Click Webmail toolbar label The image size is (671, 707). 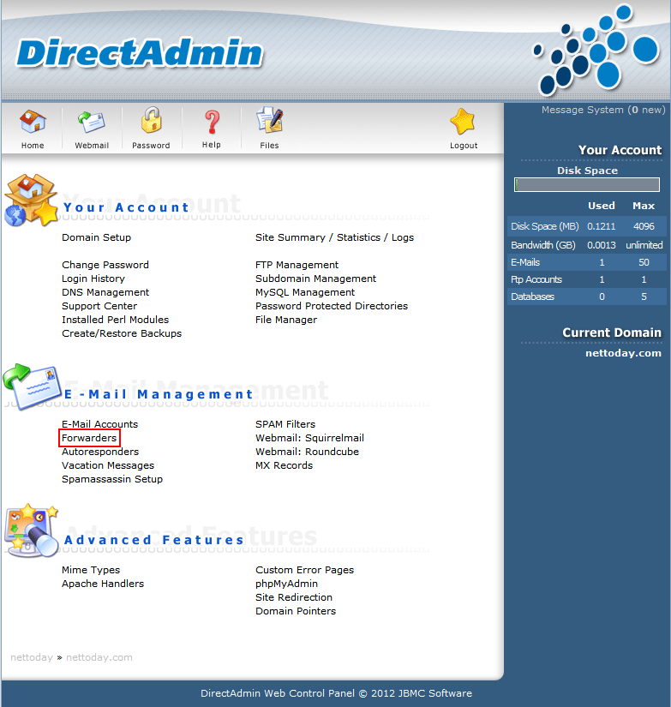click(92, 146)
